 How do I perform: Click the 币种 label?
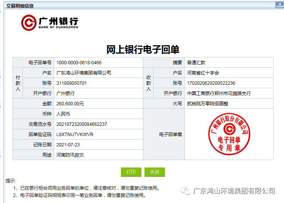tap(47, 114)
